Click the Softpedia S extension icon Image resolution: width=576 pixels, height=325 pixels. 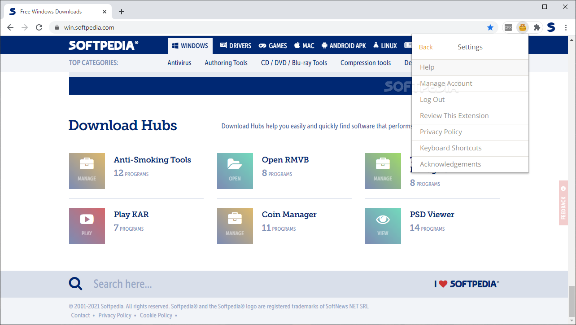tap(551, 27)
